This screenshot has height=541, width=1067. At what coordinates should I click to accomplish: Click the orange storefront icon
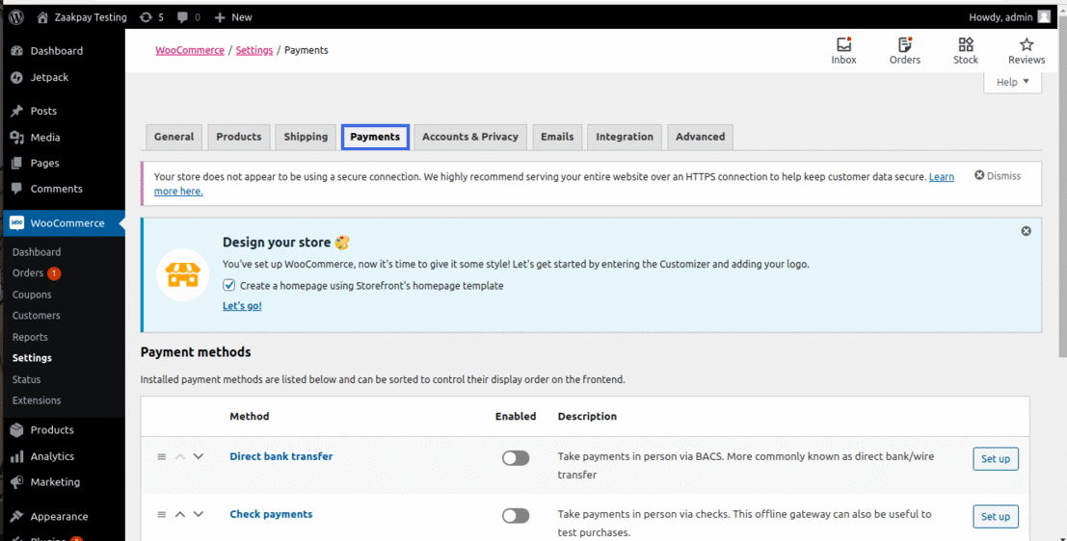182,275
